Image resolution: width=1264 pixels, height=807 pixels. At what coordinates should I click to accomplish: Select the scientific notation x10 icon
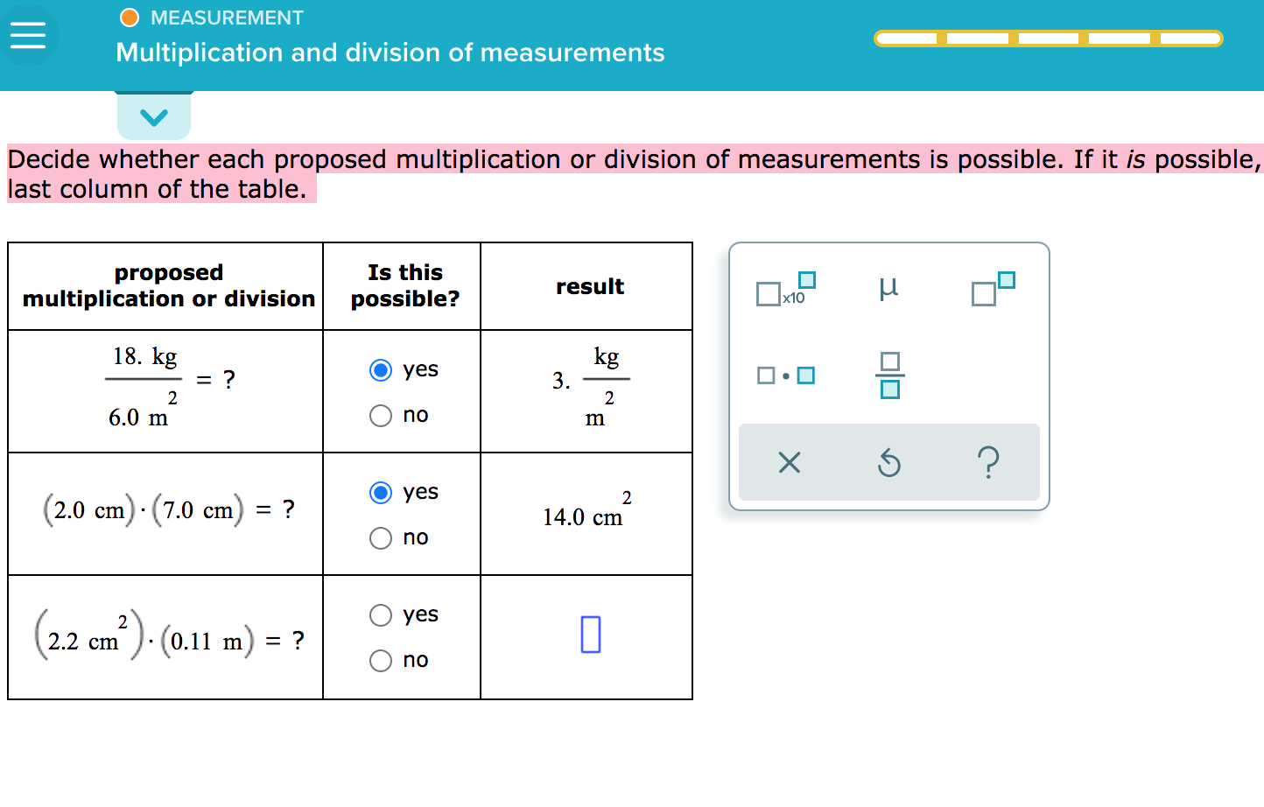coord(783,289)
